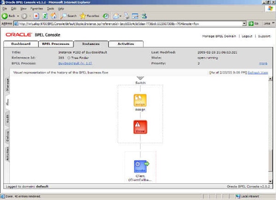Viewport: 276px width, 200px height.
Task: Click the Tree Finder icon
Action: [x=69, y=58]
